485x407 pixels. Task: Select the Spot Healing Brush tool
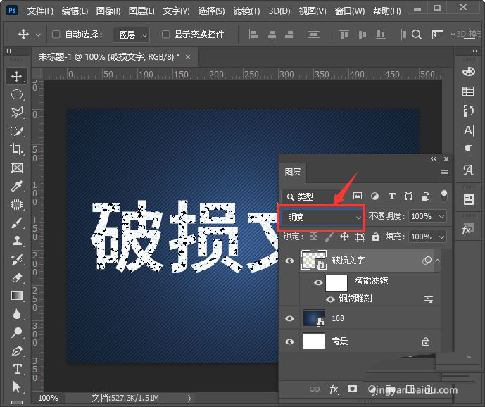16,204
